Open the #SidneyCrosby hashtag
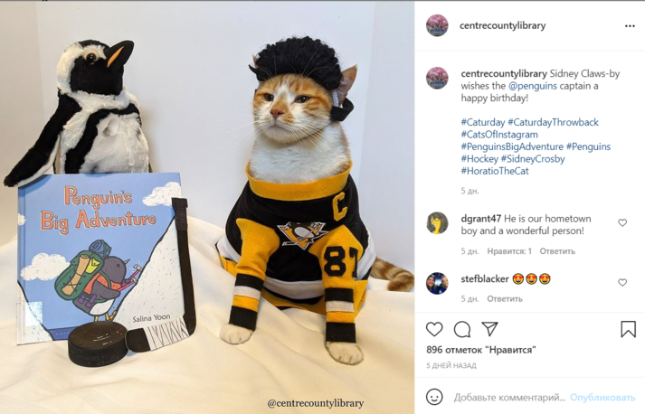Screen dimensions: 645x414 click(x=533, y=159)
